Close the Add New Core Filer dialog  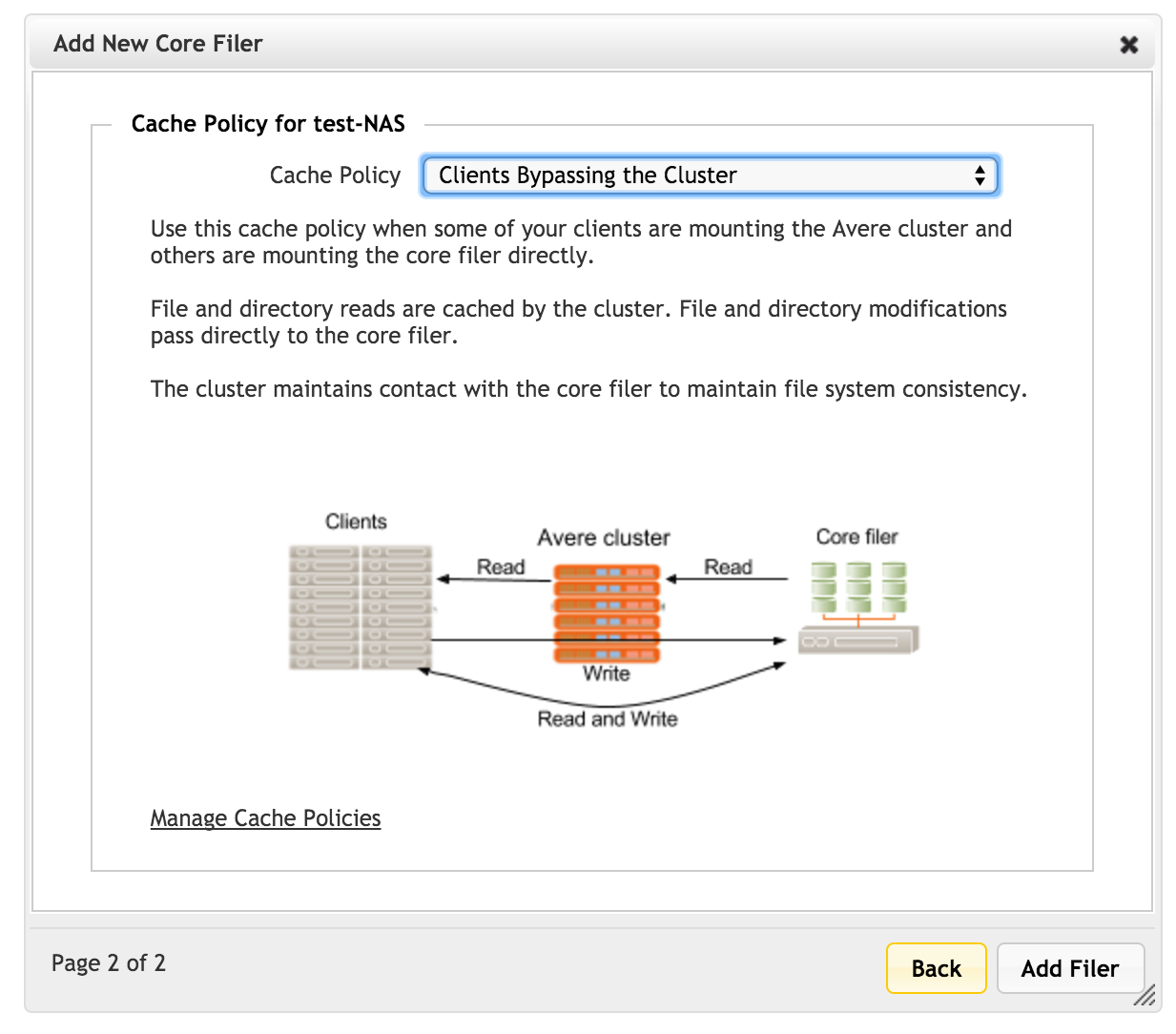pyautogui.click(x=1128, y=45)
